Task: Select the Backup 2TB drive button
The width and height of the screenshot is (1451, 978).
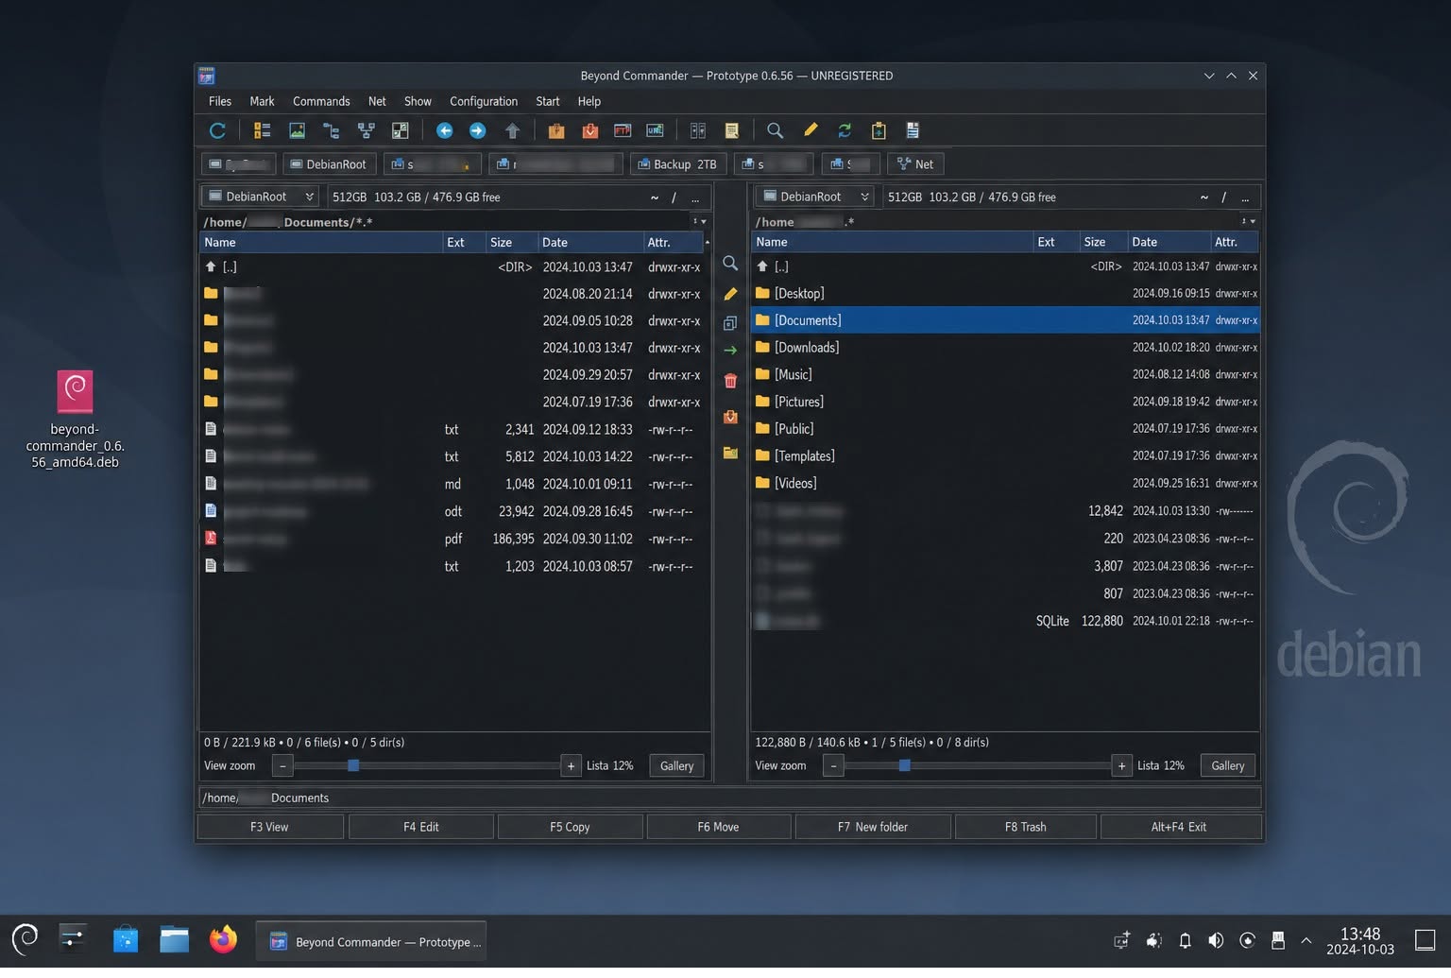Action: tap(677, 164)
